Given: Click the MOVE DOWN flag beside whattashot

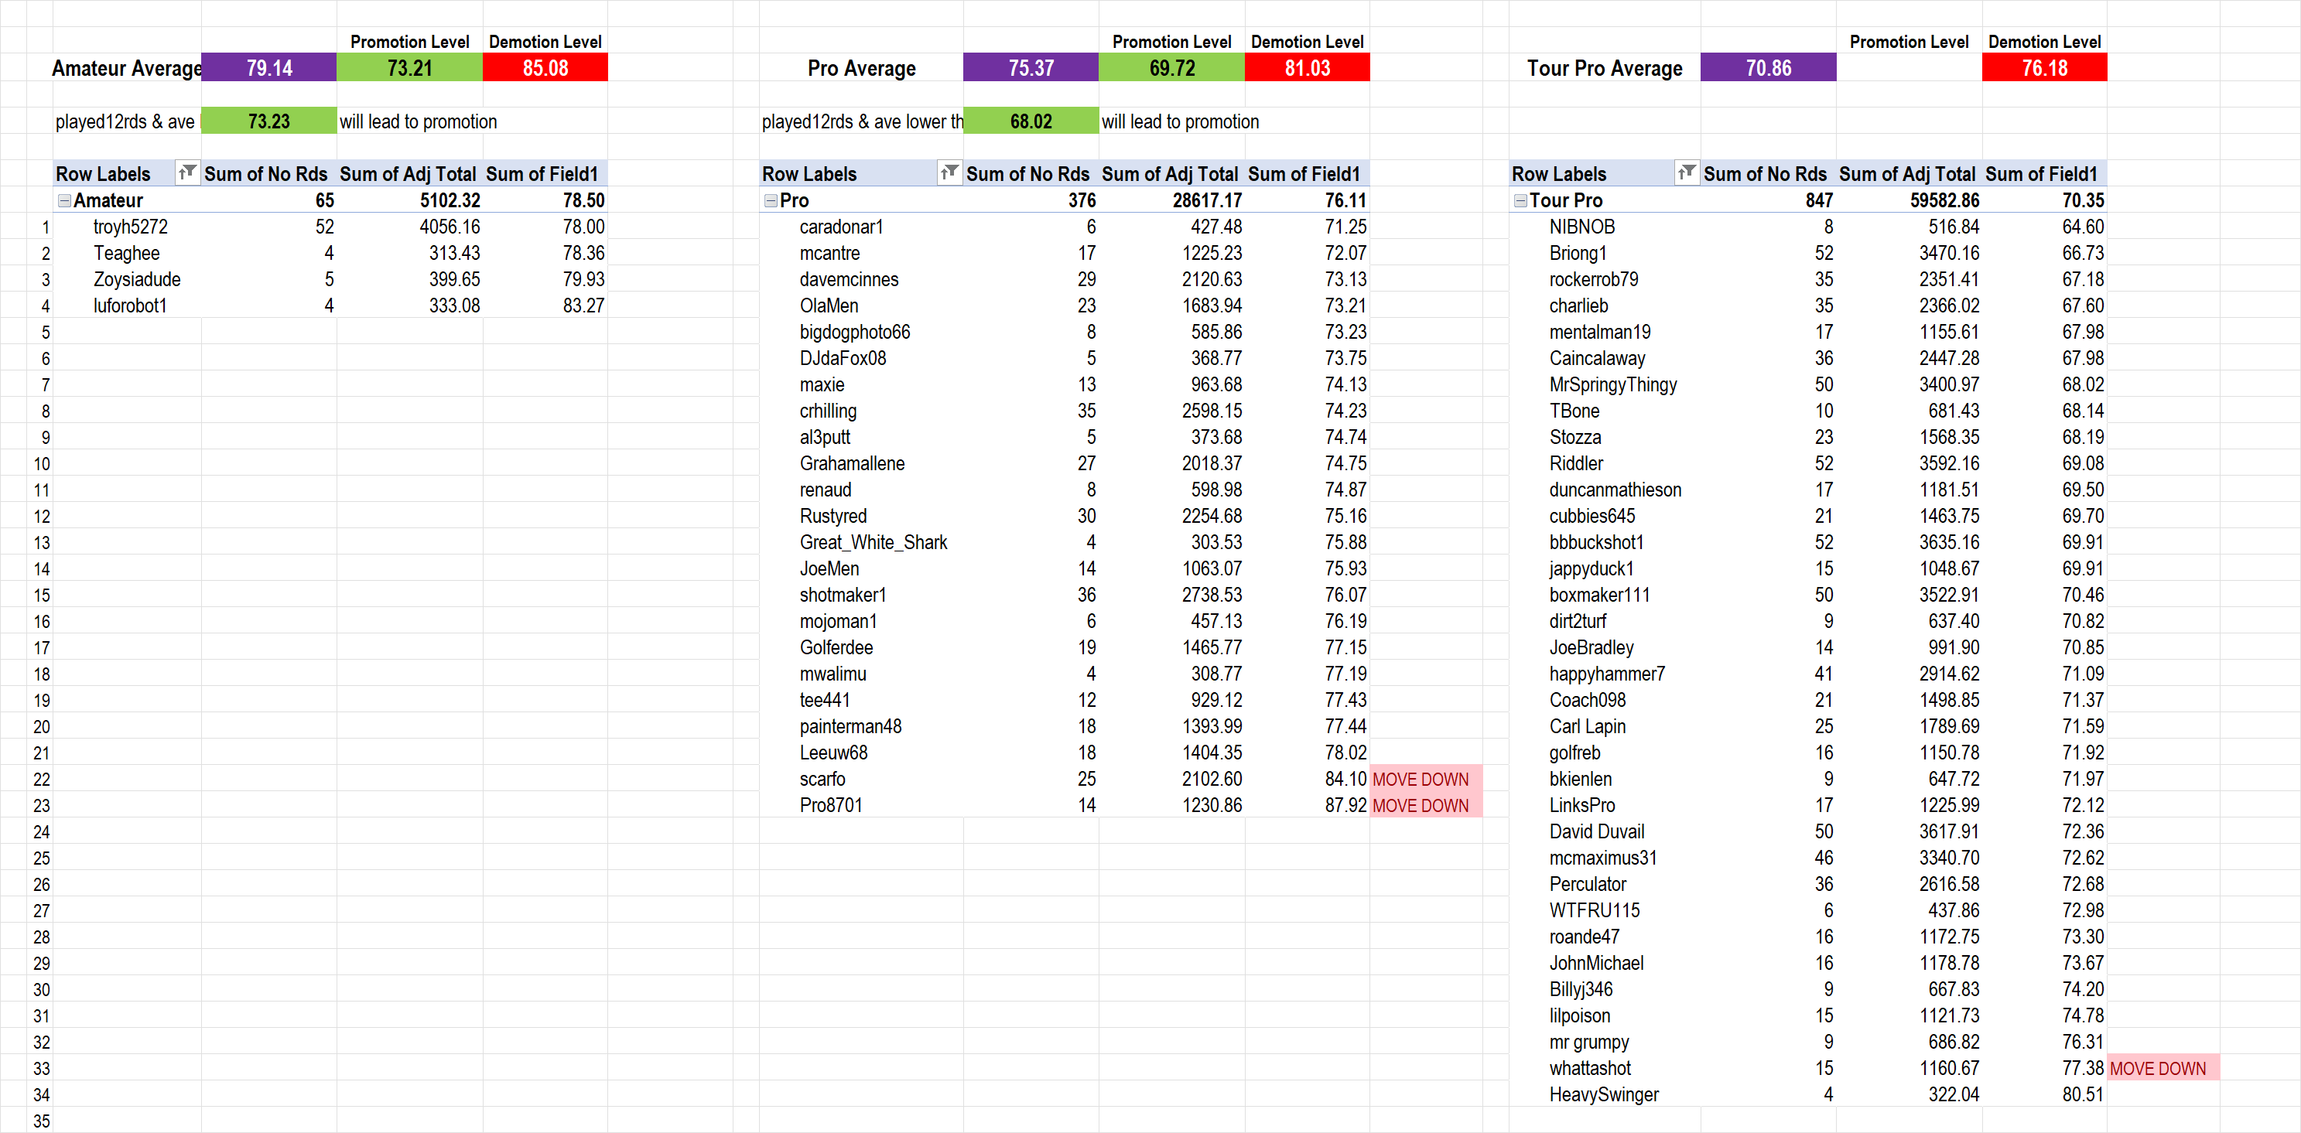Looking at the screenshot, I should coord(2157,1069).
